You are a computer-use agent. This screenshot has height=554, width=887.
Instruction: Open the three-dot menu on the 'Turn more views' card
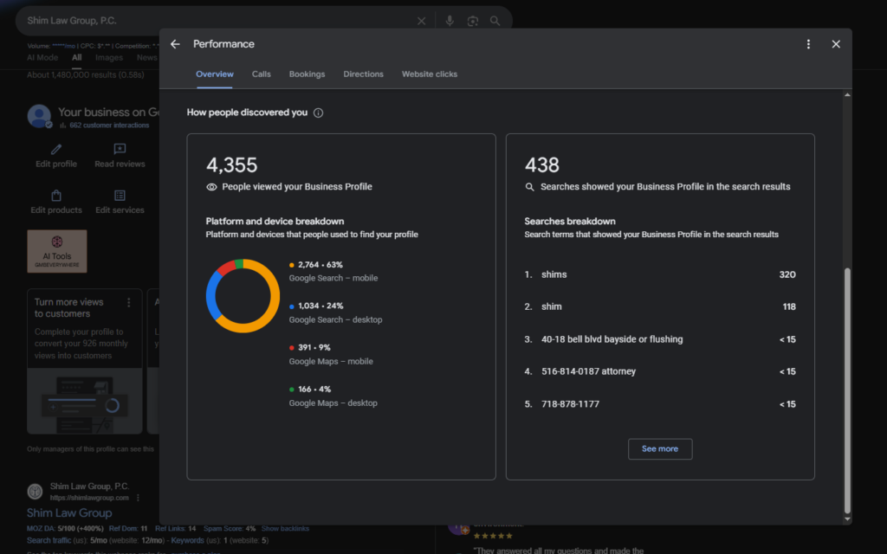(x=128, y=301)
